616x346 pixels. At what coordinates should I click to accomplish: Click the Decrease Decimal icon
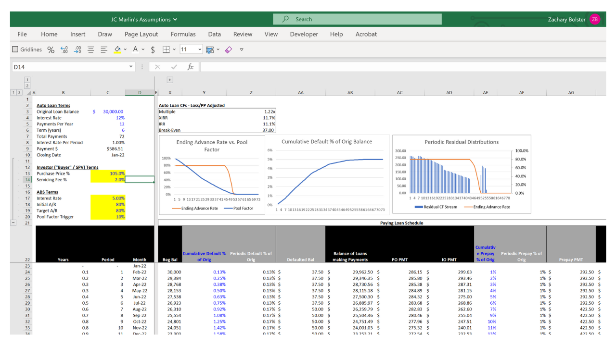77,49
